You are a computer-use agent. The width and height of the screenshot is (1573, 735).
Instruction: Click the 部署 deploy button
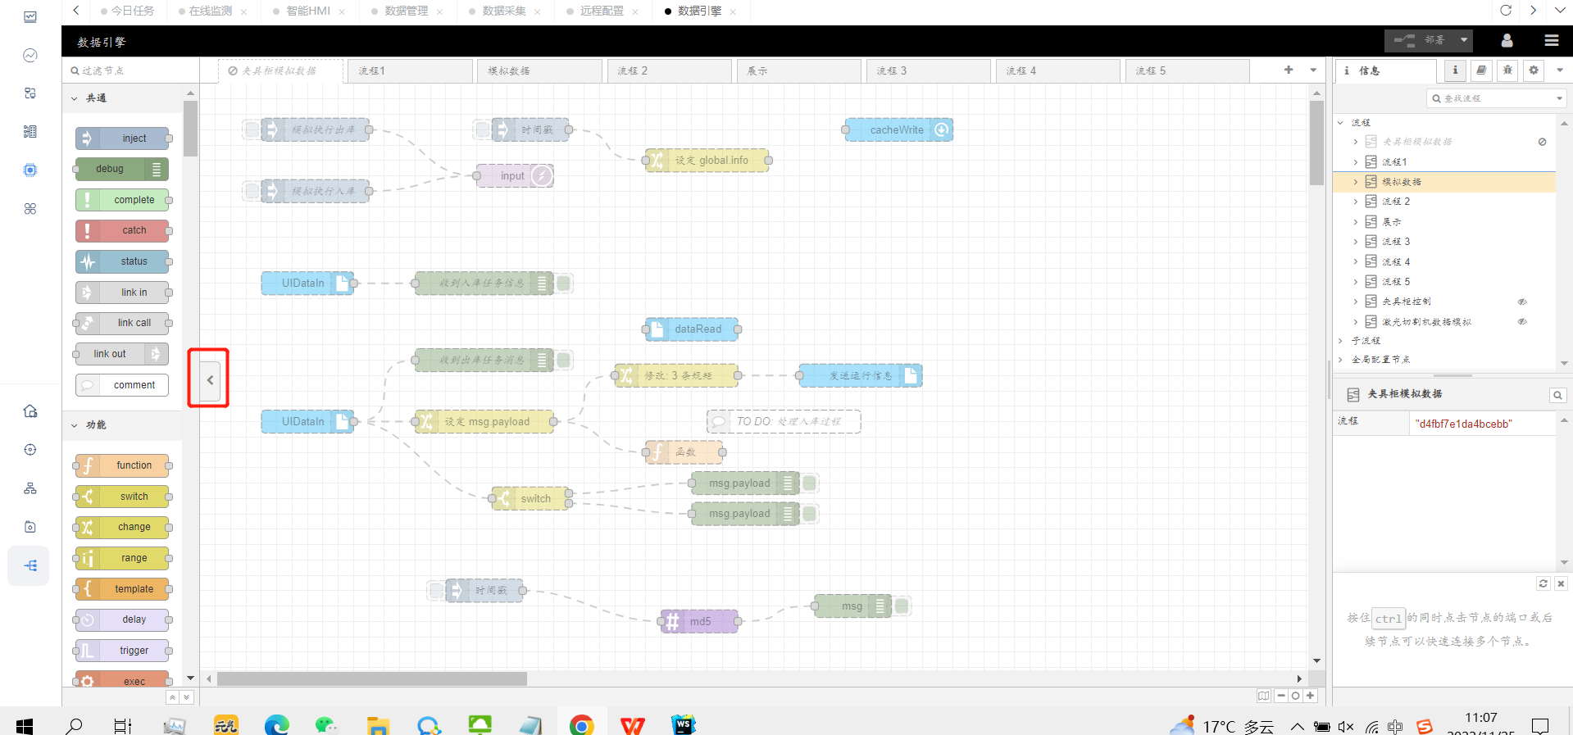click(x=1421, y=40)
